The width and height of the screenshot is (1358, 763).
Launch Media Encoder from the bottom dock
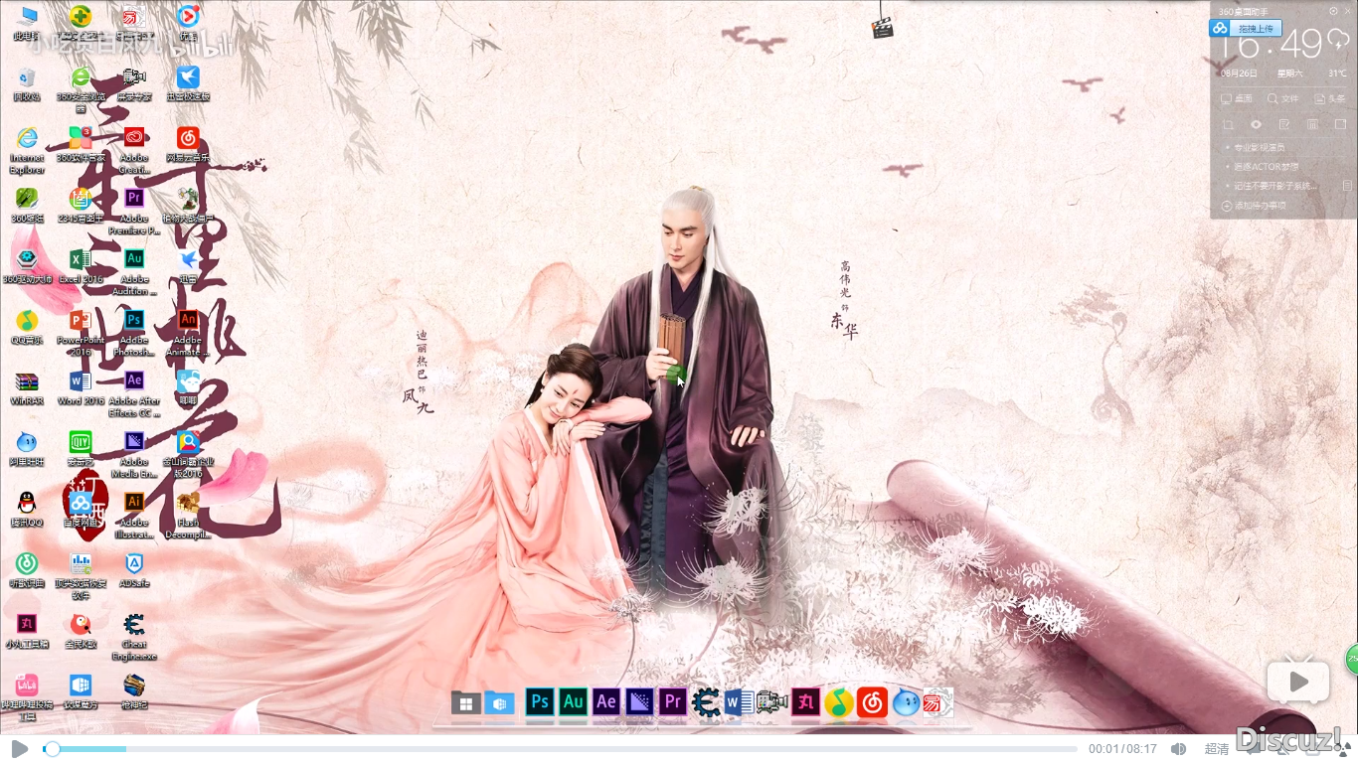click(x=639, y=701)
